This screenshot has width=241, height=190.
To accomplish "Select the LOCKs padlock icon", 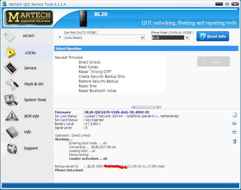I will (x=11, y=53).
